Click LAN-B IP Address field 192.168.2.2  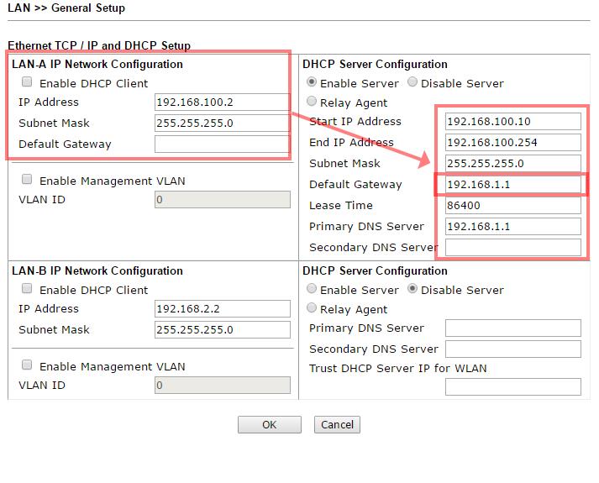point(222,309)
